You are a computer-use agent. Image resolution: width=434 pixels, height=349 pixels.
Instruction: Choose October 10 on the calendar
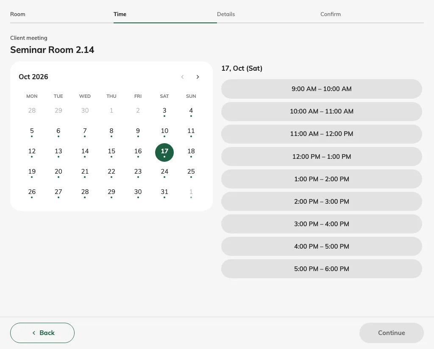click(x=164, y=132)
